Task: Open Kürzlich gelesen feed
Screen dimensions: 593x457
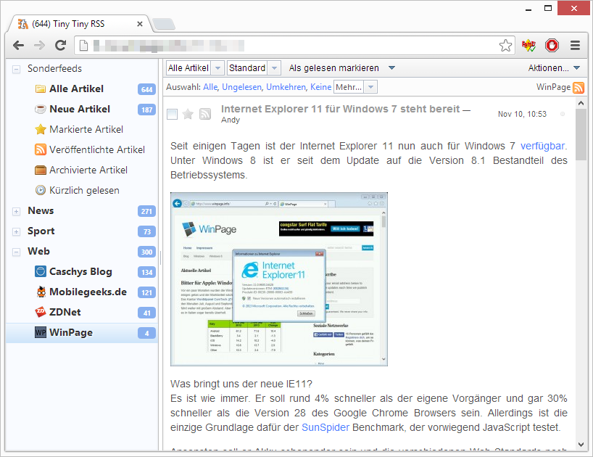Action: [x=84, y=190]
